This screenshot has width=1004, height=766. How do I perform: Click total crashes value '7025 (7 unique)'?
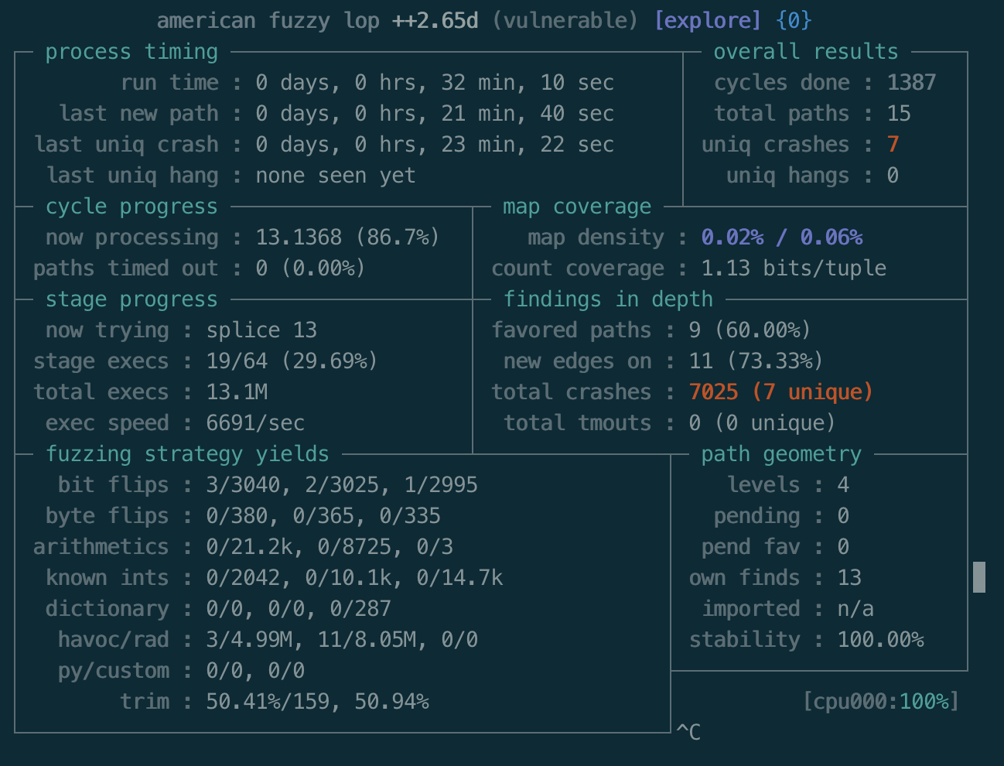[x=781, y=392]
